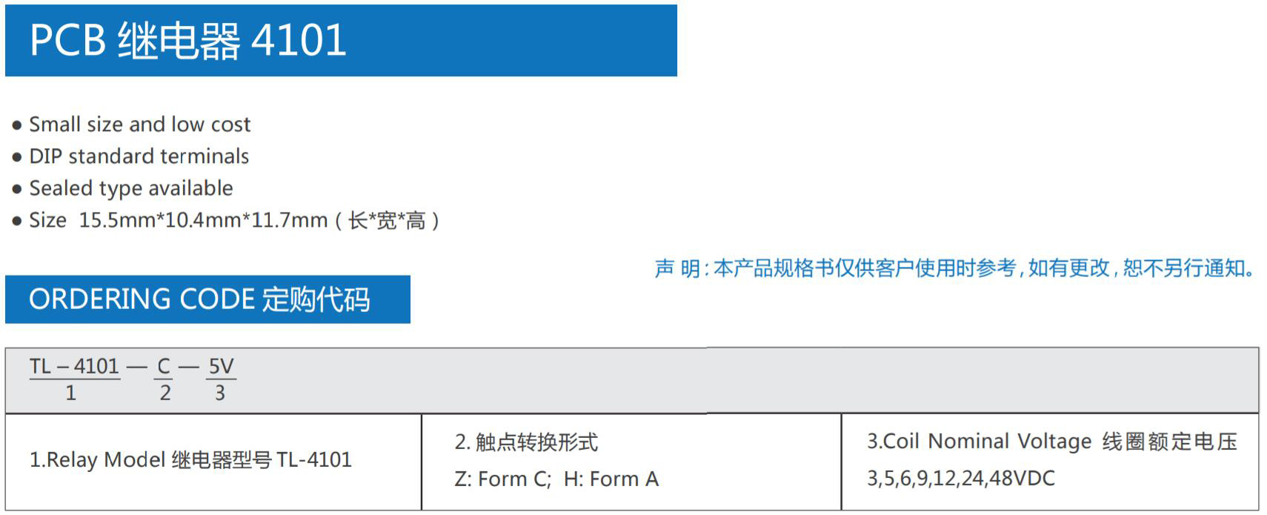Click the number 1 under TL-4101
Viewport: 1267px width, 515px height.
(70, 393)
